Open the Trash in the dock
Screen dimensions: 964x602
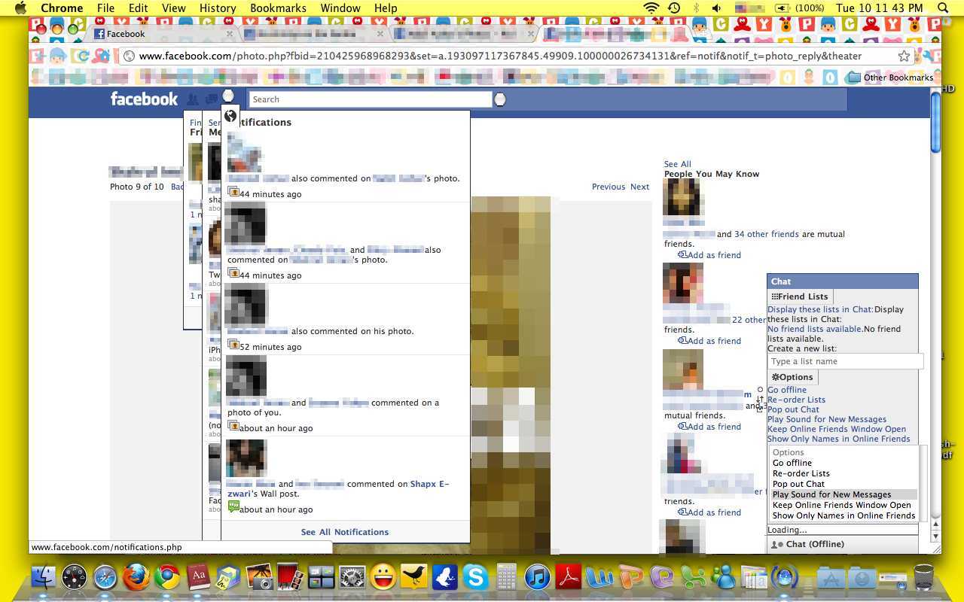[x=923, y=577]
